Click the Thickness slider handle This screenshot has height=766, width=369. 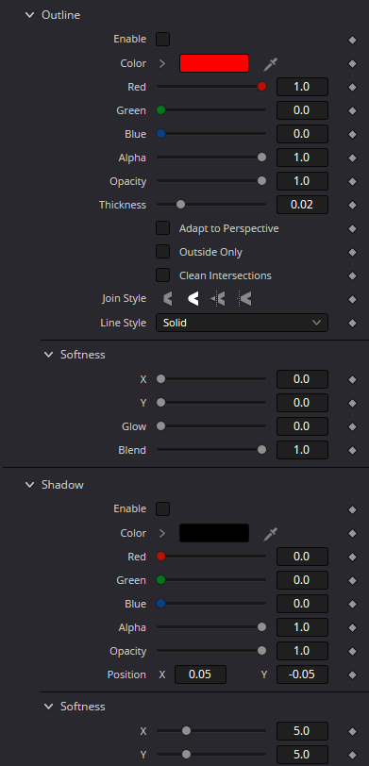coord(180,204)
